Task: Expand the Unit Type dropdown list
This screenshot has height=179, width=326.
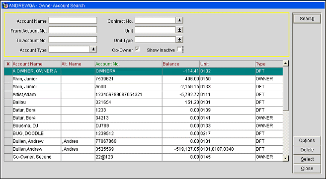Action: click(179, 40)
